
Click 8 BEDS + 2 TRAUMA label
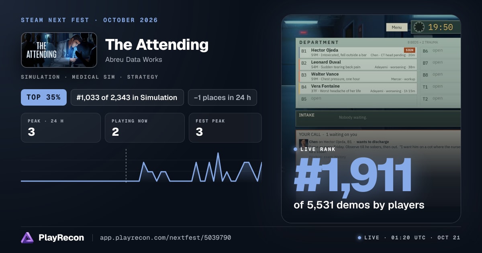pyautogui.click(x=423, y=42)
